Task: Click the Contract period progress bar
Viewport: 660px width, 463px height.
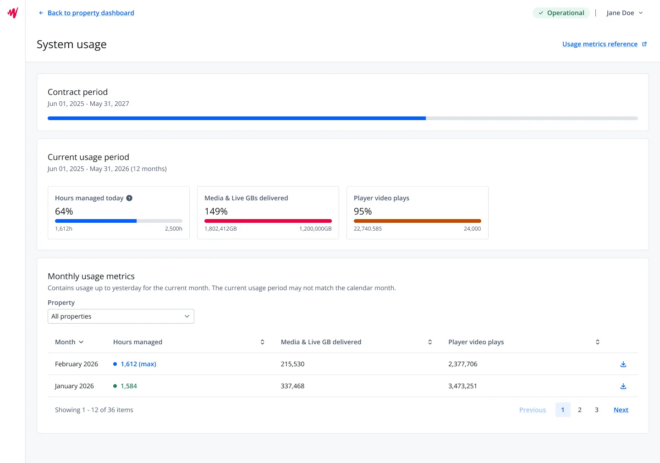Action: pos(343,118)
